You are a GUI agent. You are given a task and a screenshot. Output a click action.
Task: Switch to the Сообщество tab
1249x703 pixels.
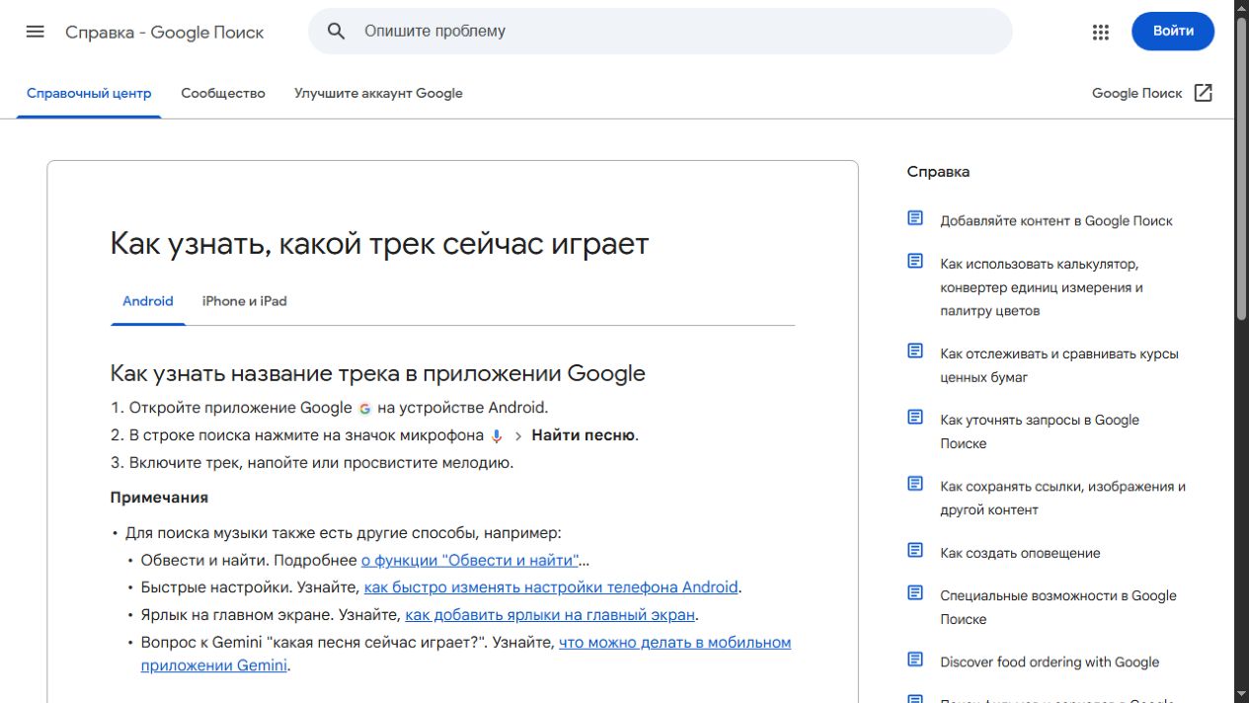point(223,93)
